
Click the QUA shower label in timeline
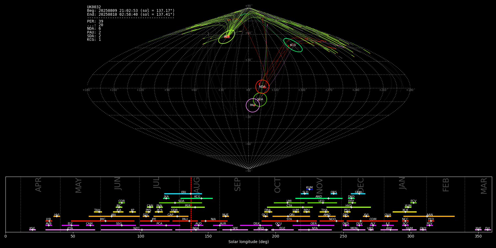coord(388,215)
